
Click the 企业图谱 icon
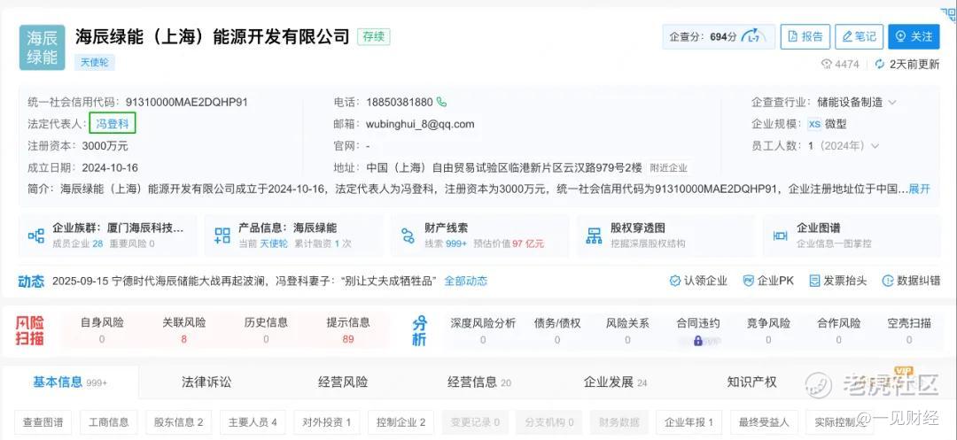coord(780,235)
